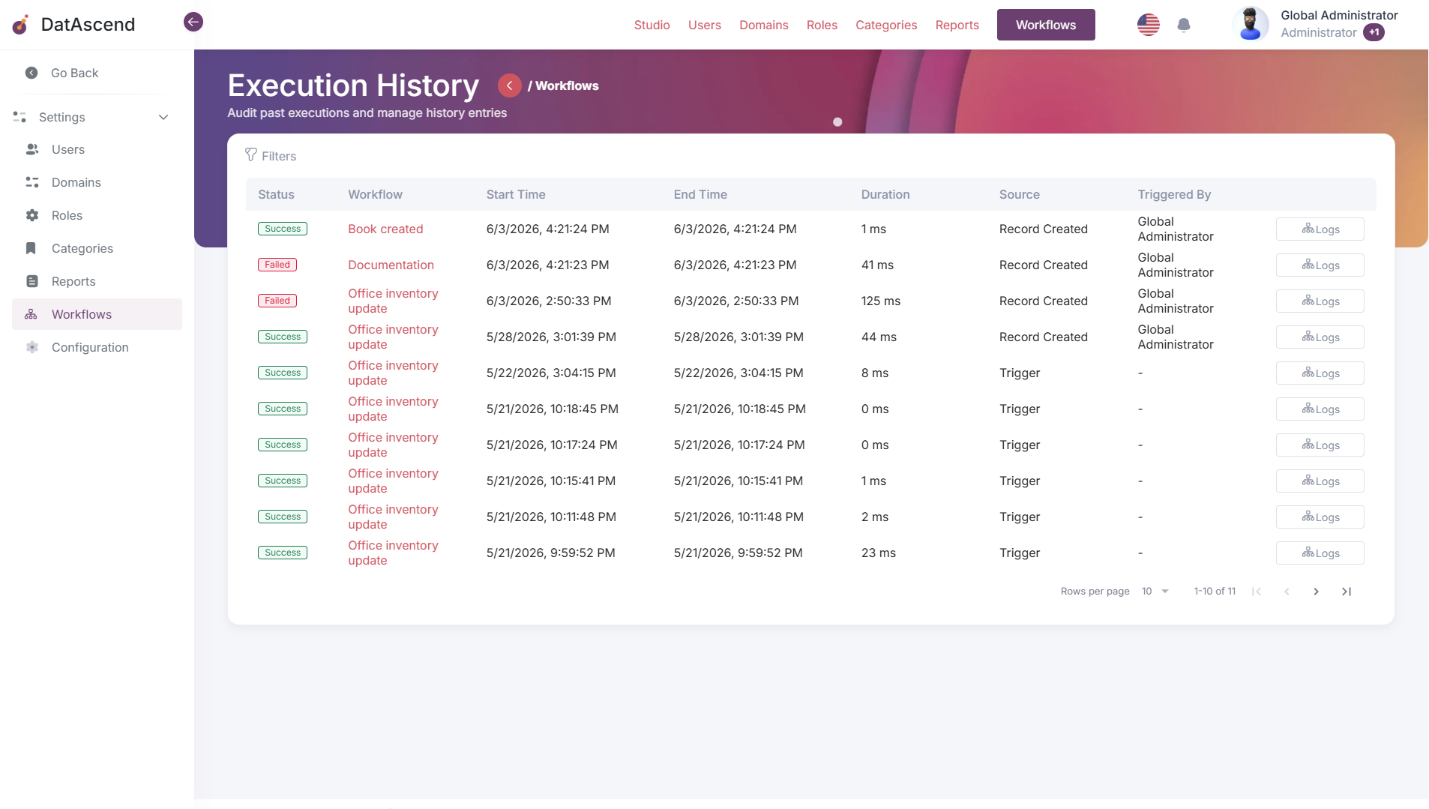
Task: Open the Book created workflow link
Action: coord(385,229)
